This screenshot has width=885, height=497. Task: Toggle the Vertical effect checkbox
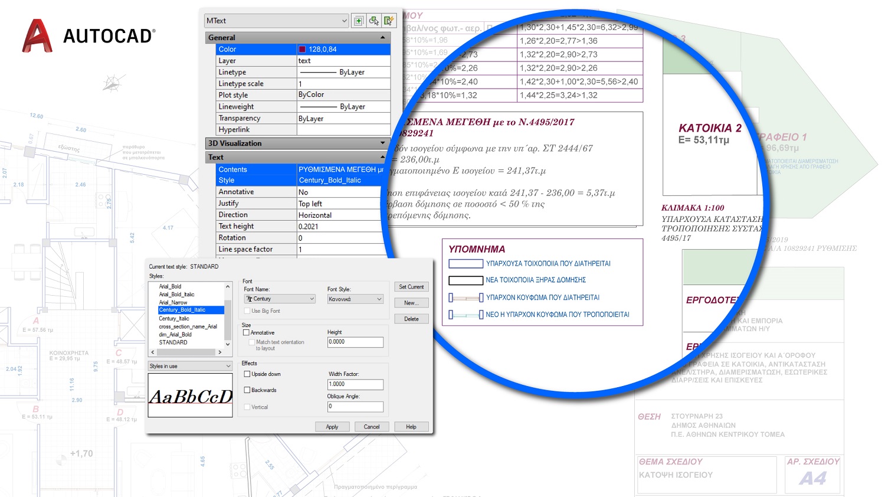pos(247,407)
